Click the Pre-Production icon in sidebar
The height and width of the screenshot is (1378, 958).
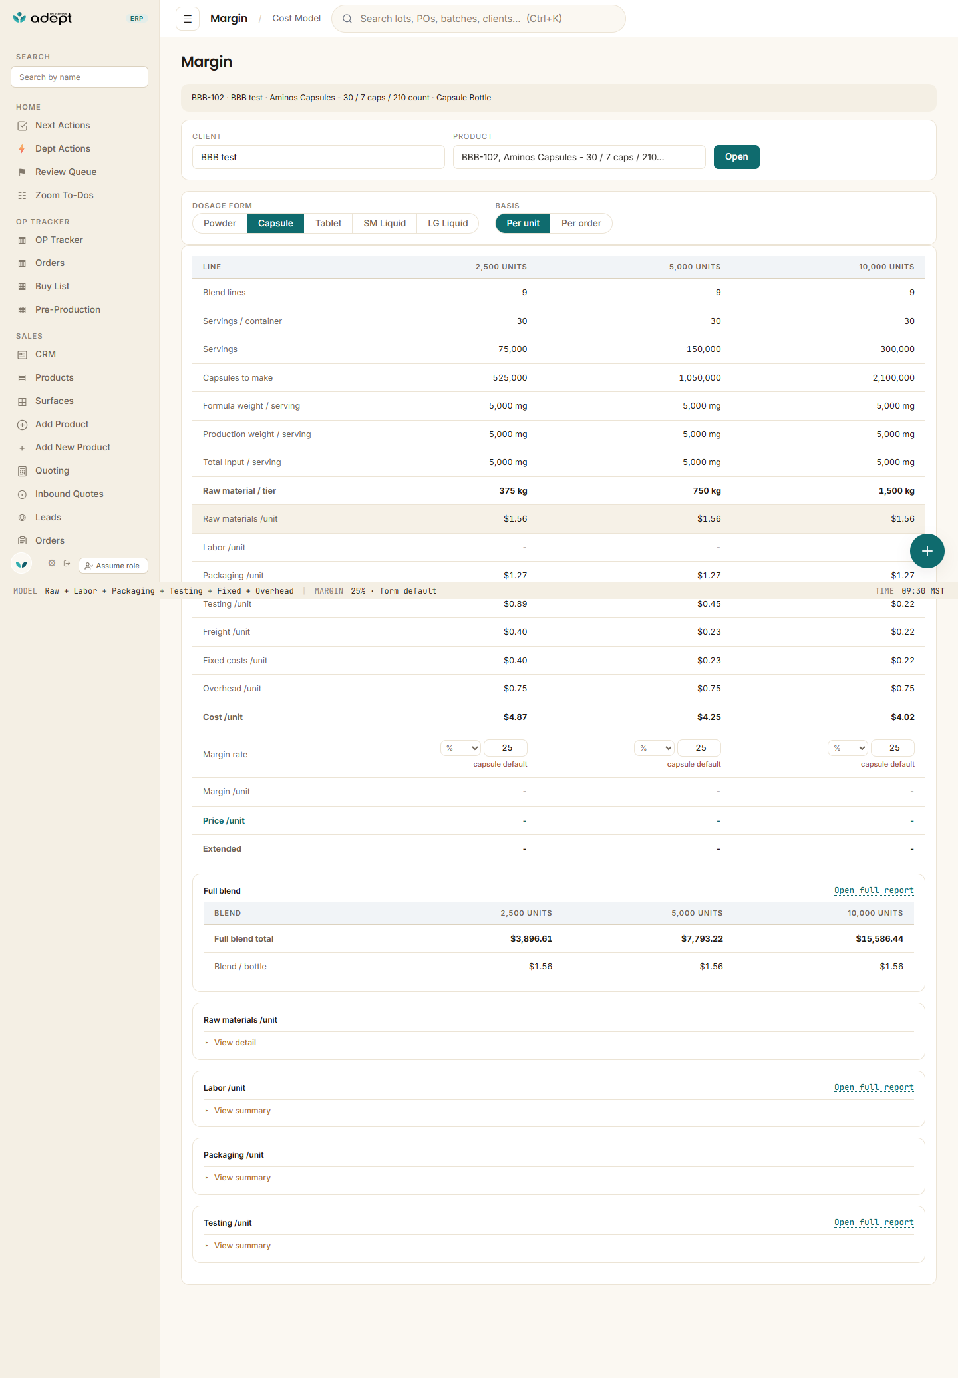click(x=22, y=310)
